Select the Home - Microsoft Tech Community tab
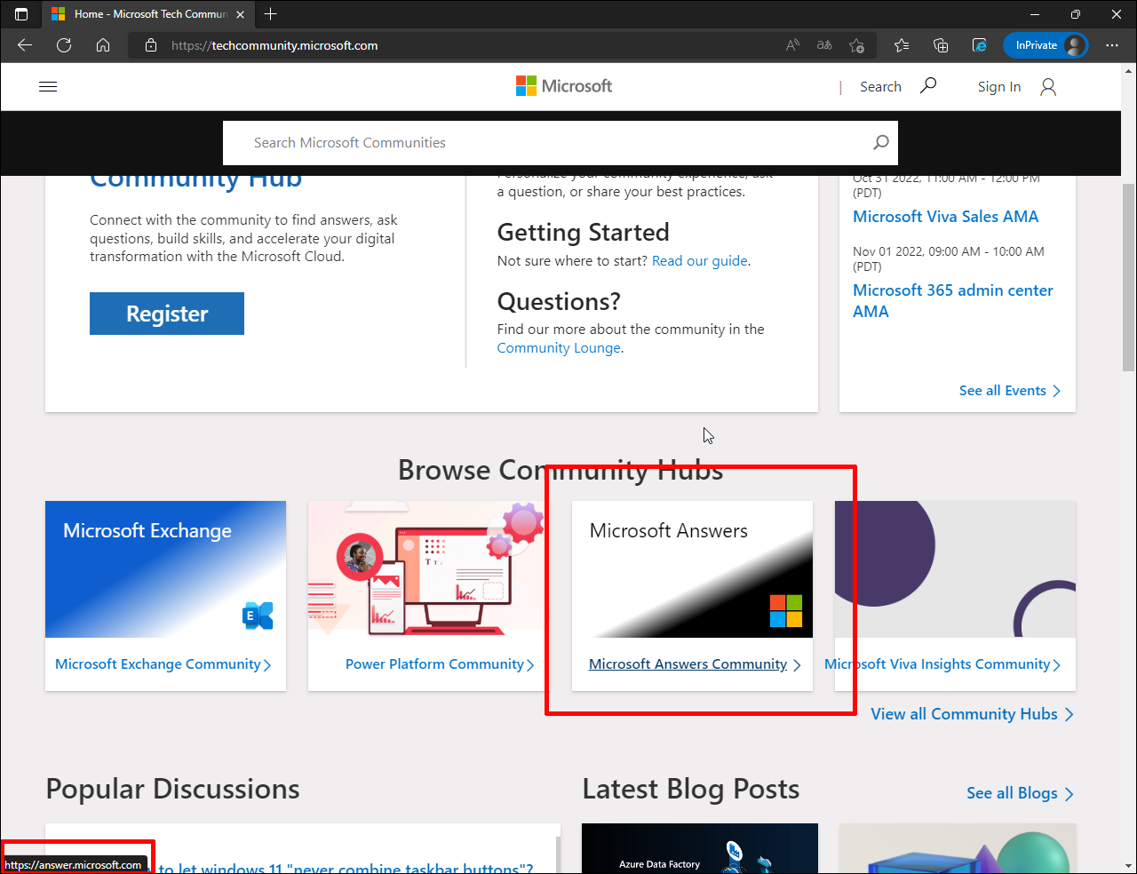Image resolution: width=1137 pixels, height=874 pixels. 147,14
